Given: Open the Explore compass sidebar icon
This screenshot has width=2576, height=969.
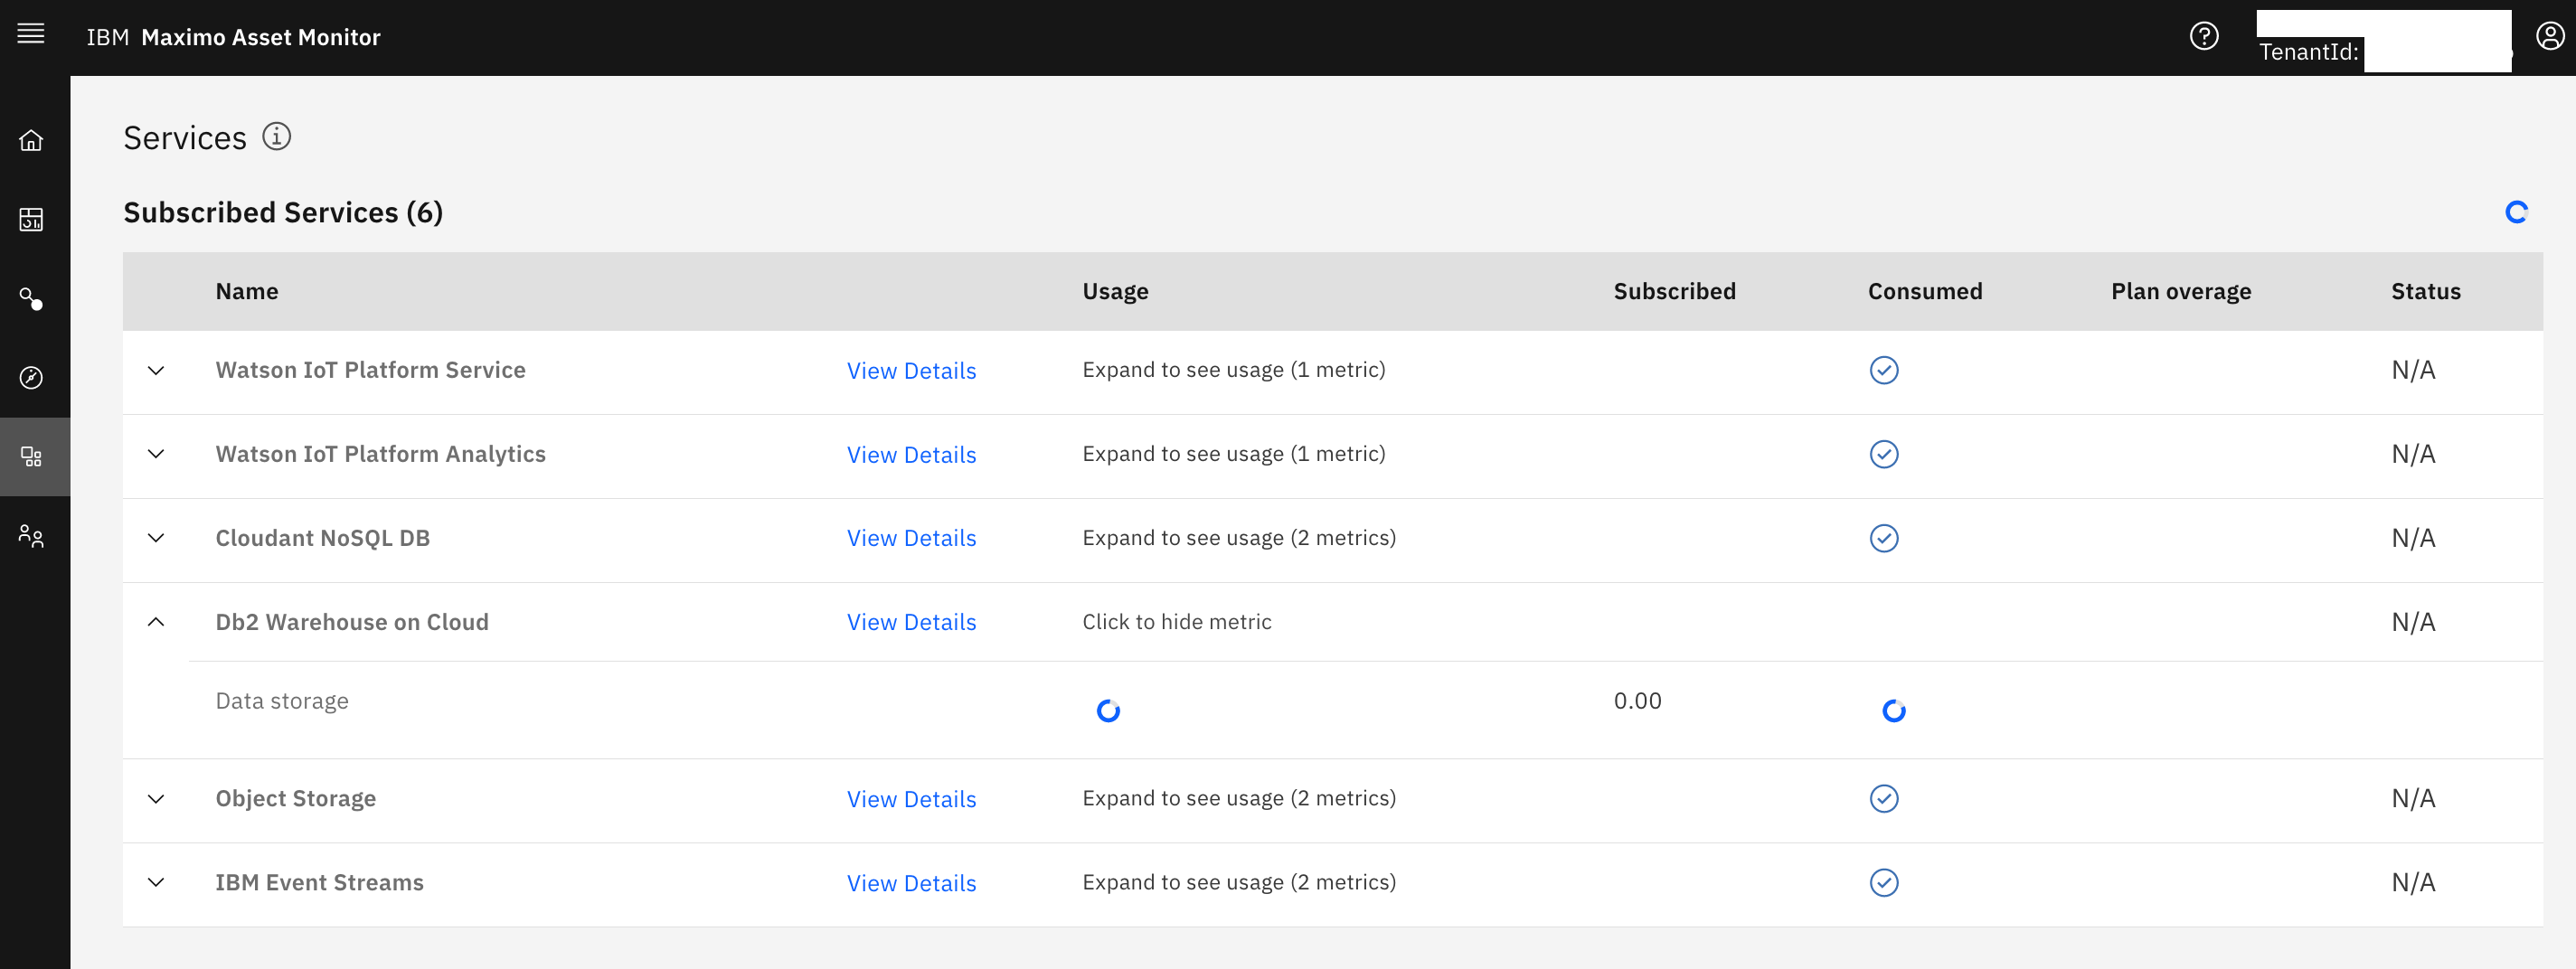Looking at the screenshot, I should (x=31, y=378).
